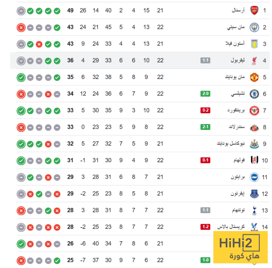Screen dimensions: 272x268
Task: Open Sunderland's 2-1 score badge
Action: click(205, 127)
